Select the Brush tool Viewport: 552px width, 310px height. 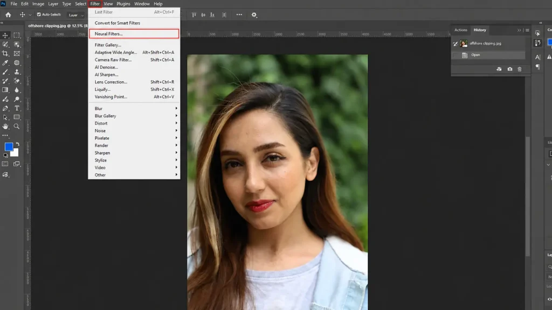click(5, 72)
